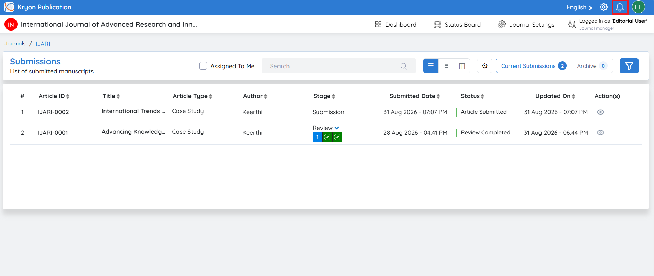Open the notifications bell
The image size is (654, 276).
pyautogui.click(x=620, y=7)
